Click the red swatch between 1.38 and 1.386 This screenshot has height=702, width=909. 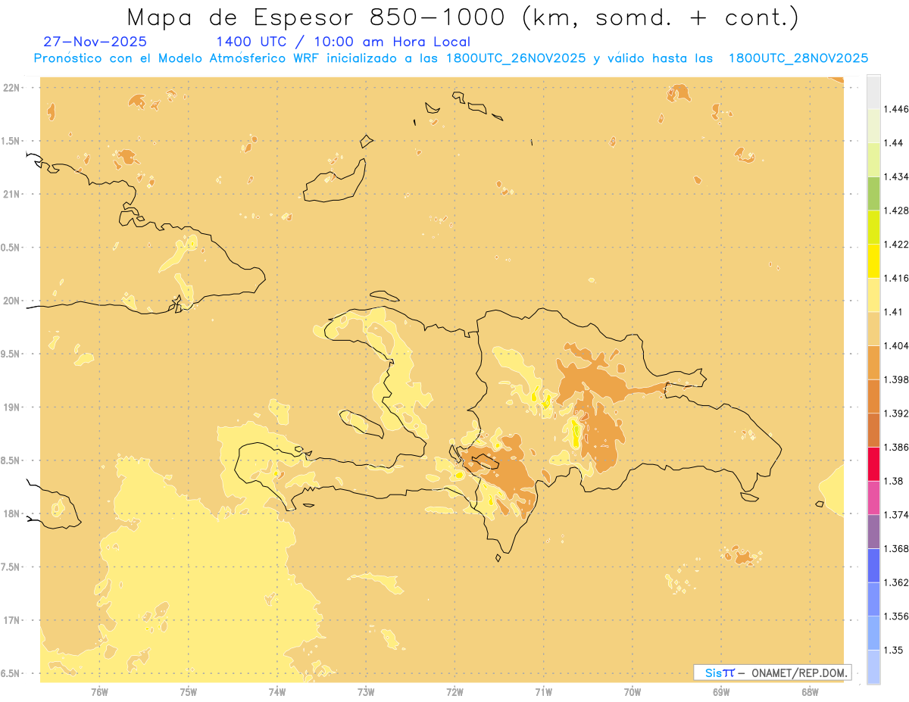[x=873, y=463]
